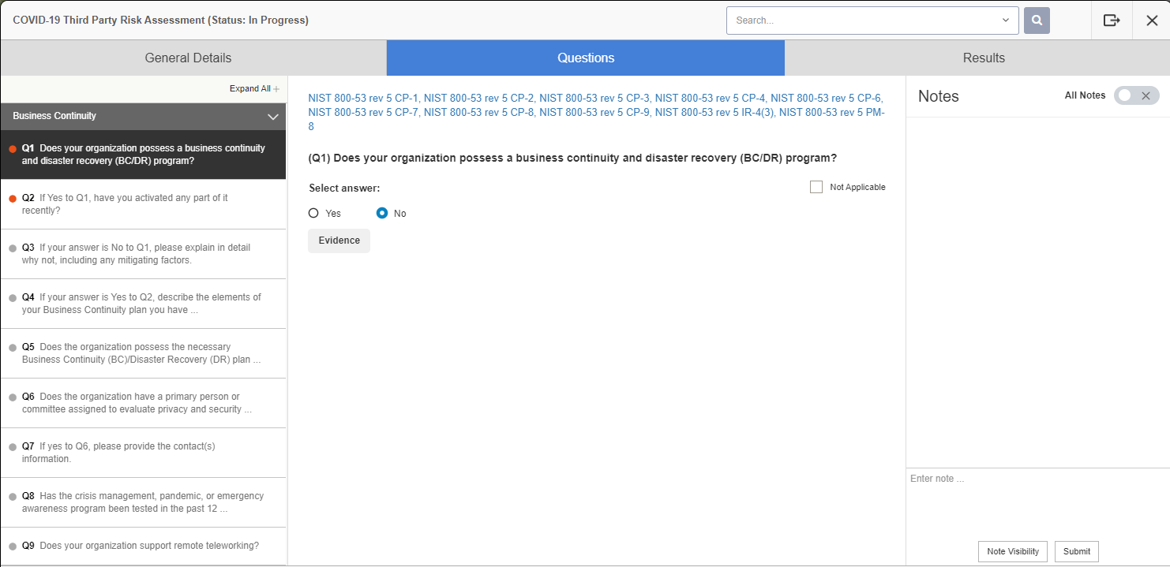Collapse the Business Continuity section
This screenshot has height=567, width=1170.
[x=273, y=117]
